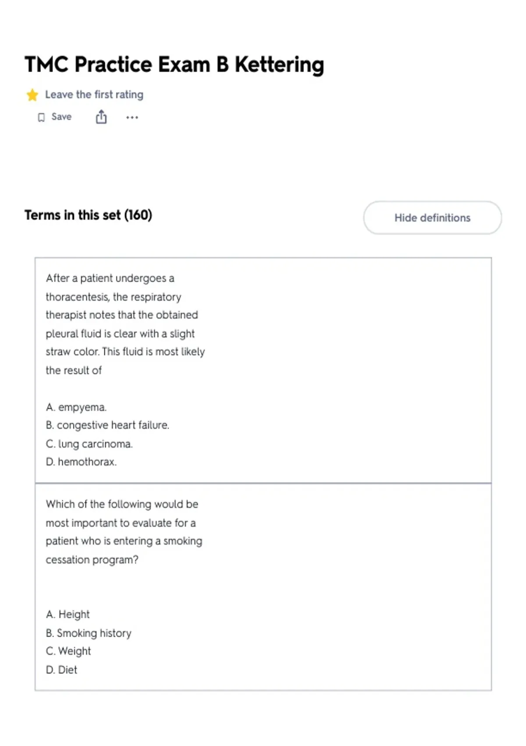The width and height of the screenshot is (526, 746).
Task: Click answer A. empyema
Action: coord(76,407)
